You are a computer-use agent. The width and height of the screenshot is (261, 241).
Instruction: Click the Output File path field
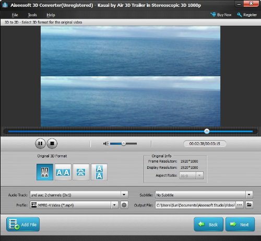(195, 205)
